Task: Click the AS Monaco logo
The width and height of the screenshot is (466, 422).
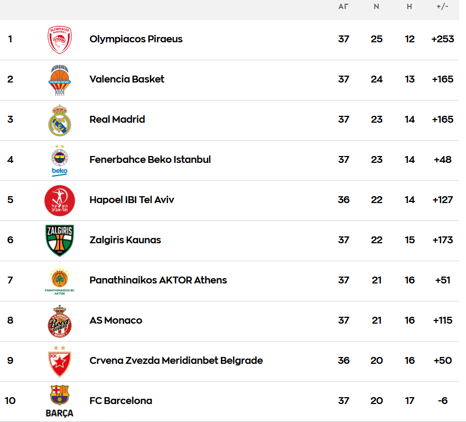Action: pos(60,320)
